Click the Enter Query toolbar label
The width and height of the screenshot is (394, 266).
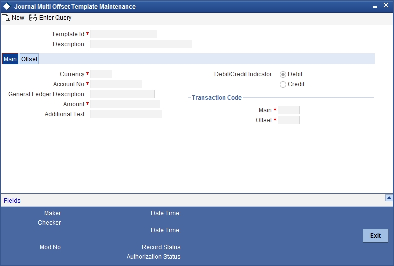point(55,18)
